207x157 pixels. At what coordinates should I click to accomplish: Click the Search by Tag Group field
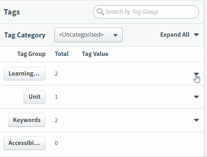146,12
